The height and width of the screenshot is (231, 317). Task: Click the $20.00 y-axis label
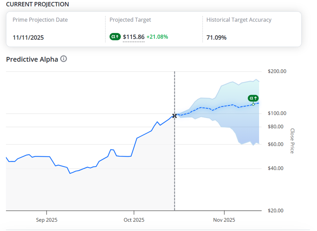pos(275,211)
